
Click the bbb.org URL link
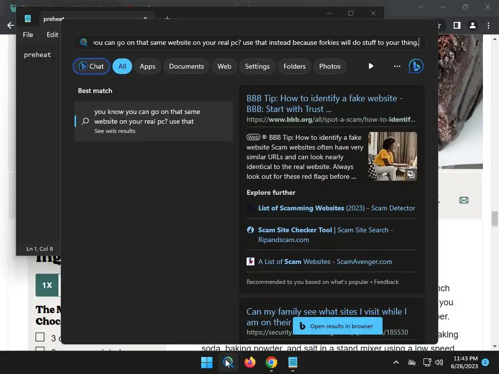(x=331, y=120)
